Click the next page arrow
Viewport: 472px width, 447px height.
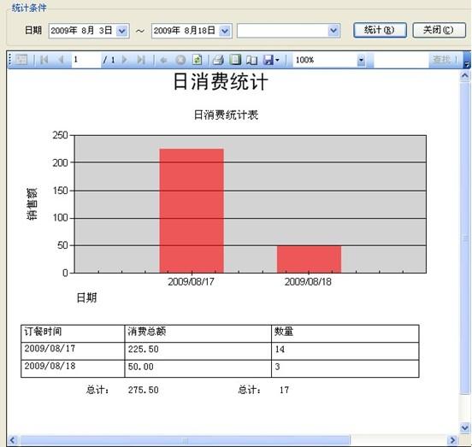click(x=125, y=60)
